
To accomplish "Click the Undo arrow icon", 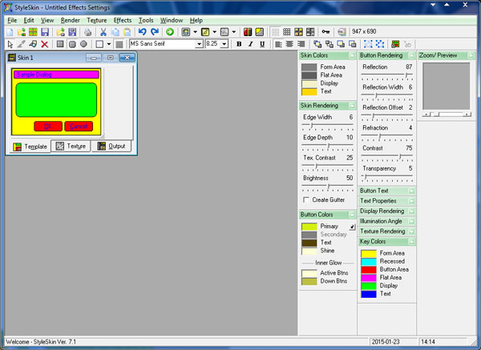I will 142,31.
